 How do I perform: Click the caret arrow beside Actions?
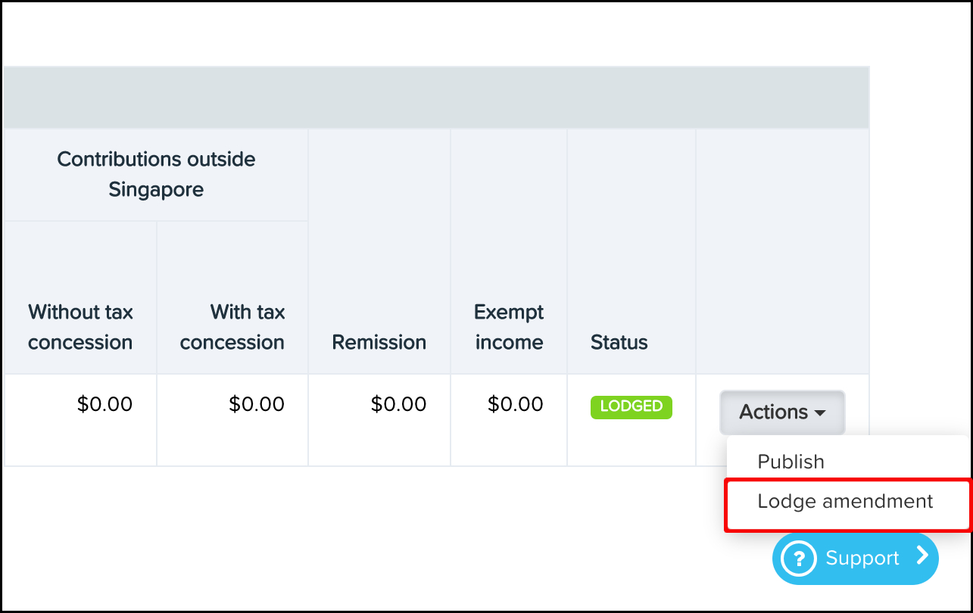[820, 413]
